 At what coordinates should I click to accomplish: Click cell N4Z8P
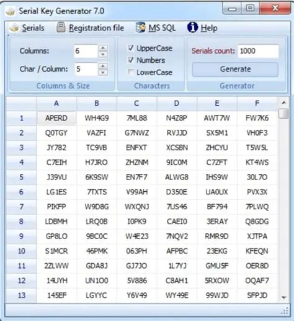click(x=177, y=118)
